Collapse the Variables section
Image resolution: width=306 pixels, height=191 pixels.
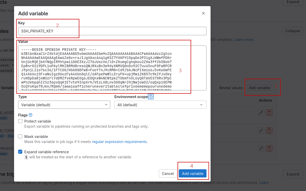tap(292, 31)
